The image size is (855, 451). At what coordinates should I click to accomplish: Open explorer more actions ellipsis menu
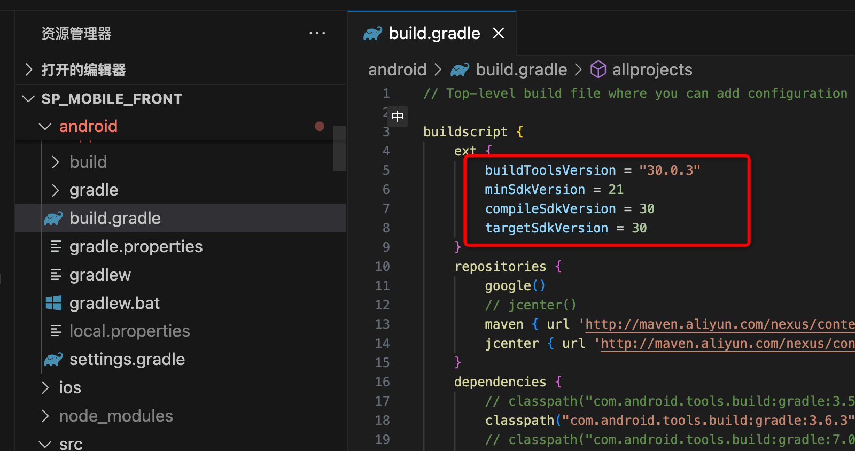click(317, 33)
